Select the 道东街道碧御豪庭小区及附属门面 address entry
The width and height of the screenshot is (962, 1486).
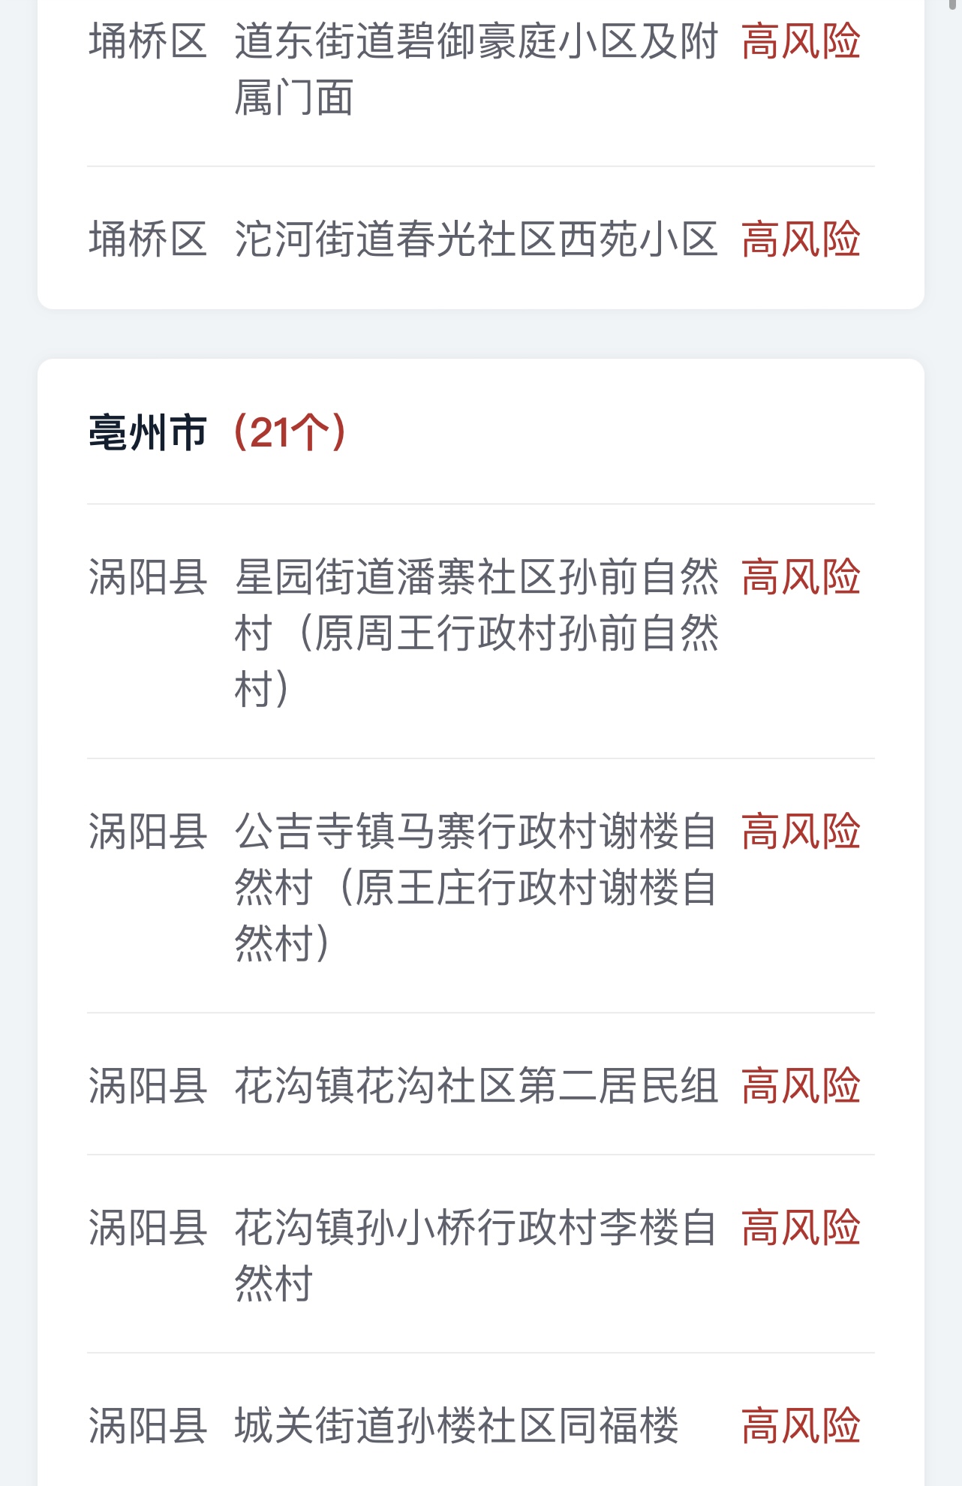click(x=476, y=69)
